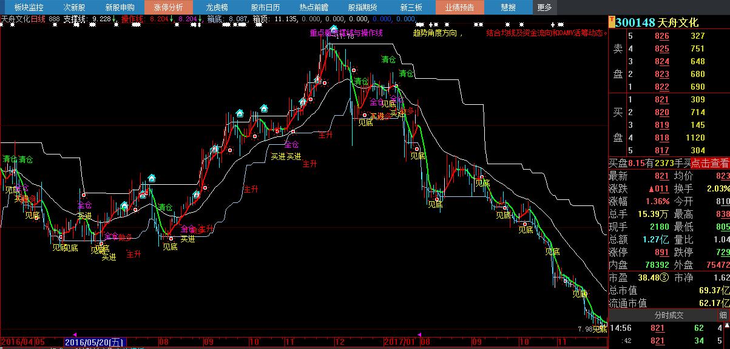The image size is (730, 349).
Task: Open the 业绩预告 tab
Action: (x=459, y=7)
